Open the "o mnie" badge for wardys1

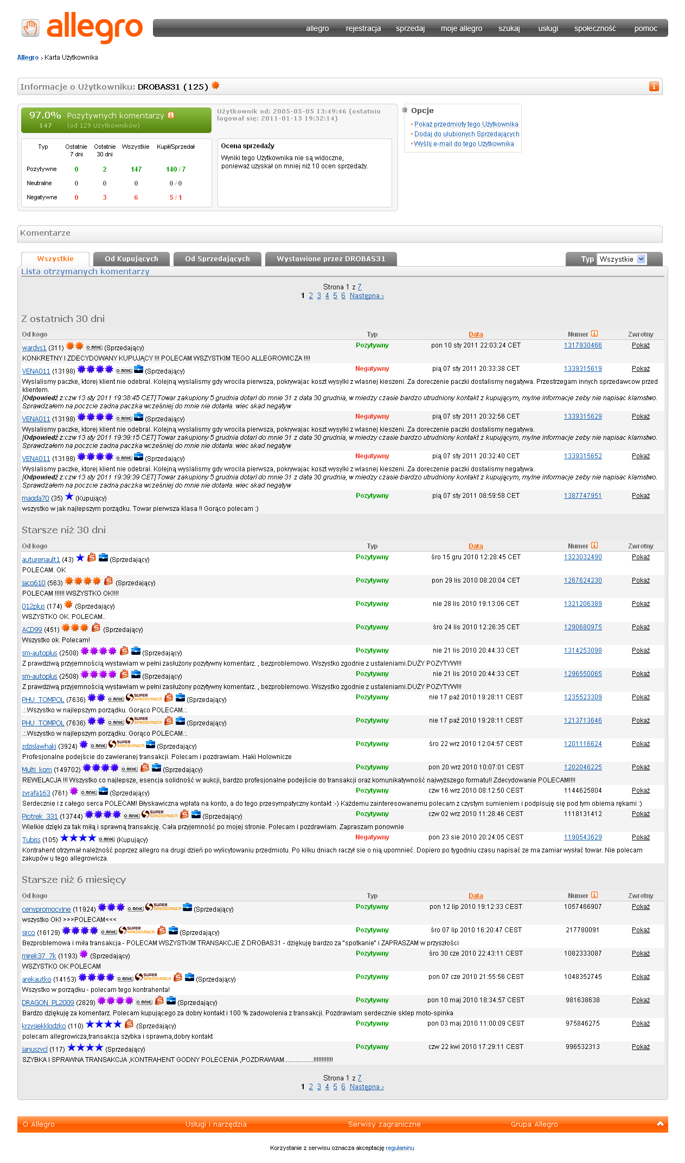pyautogui.click(x=94, y=347)
